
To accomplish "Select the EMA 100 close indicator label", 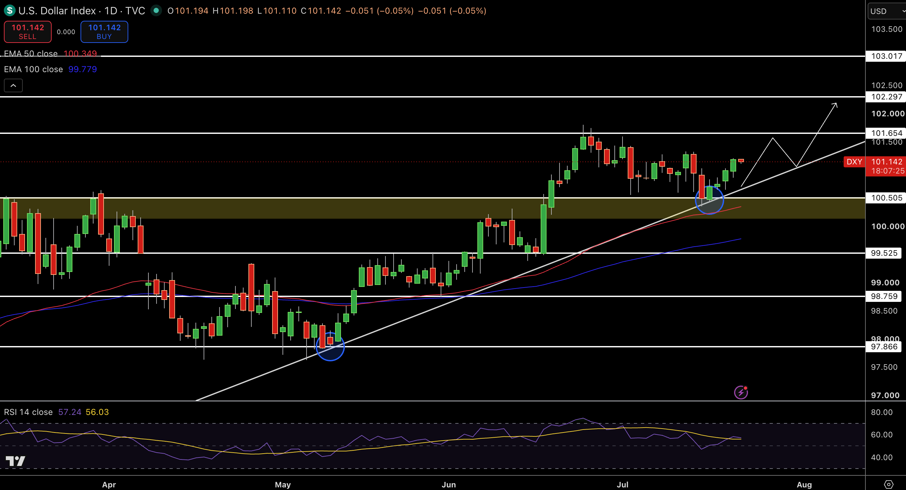I will coord(33,69).
